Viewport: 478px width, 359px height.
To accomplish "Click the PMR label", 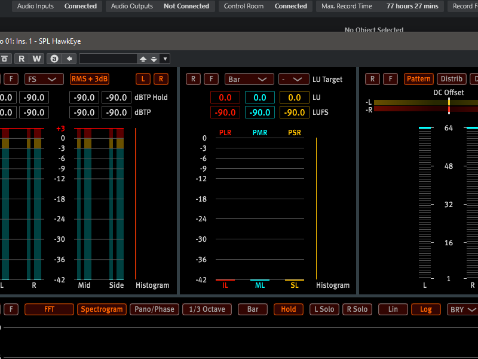I will 260,133.
